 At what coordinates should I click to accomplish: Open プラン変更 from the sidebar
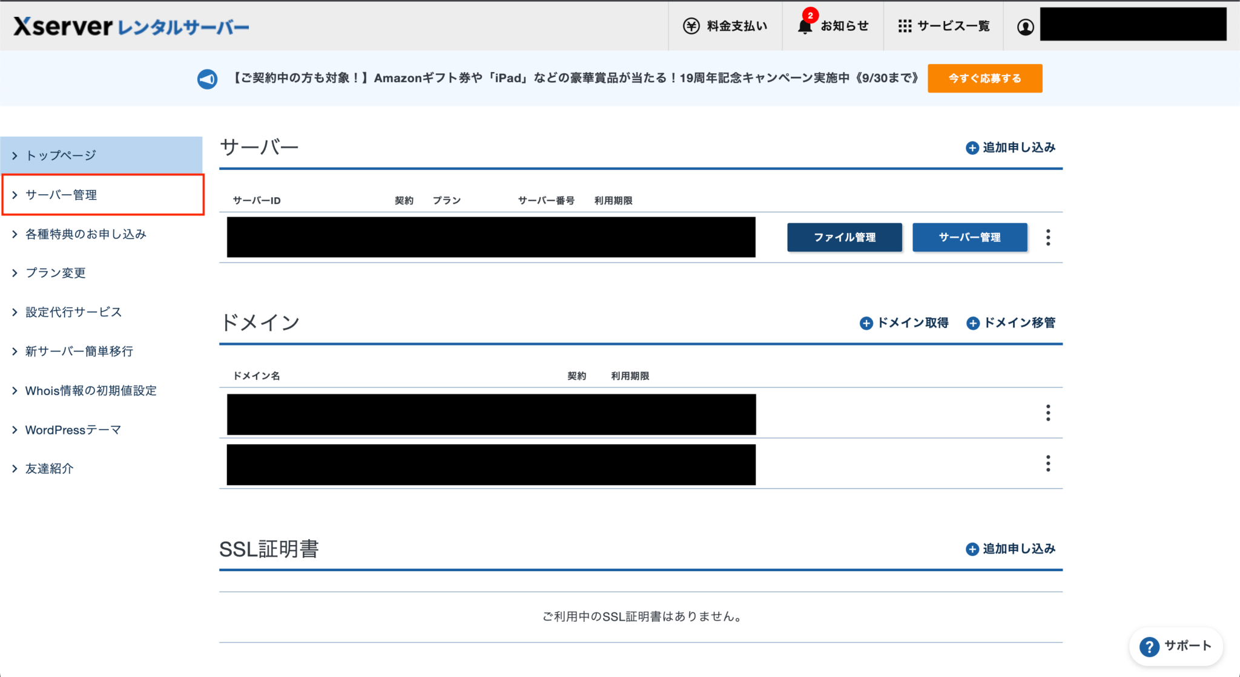55,272
